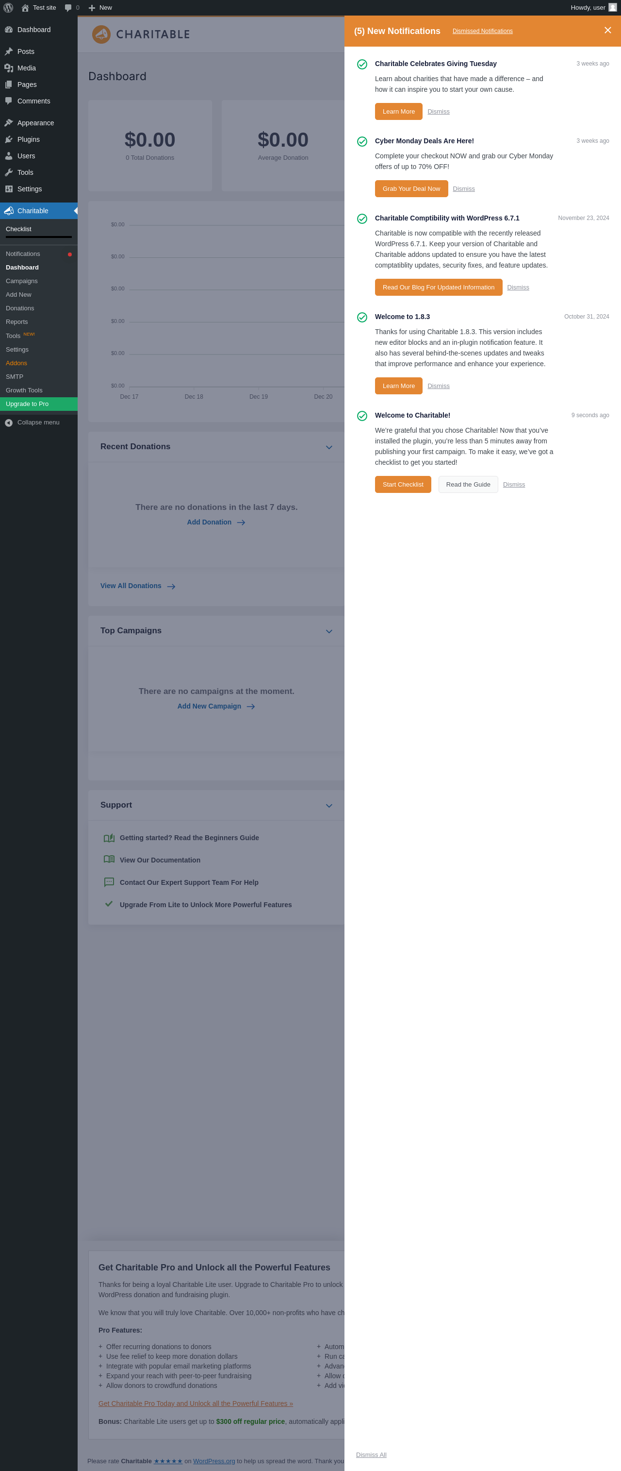This screenshot has height=1471, width=621.
Task: Click the Checklist progress bar in sidebar
Action: [x=39, y=237]
